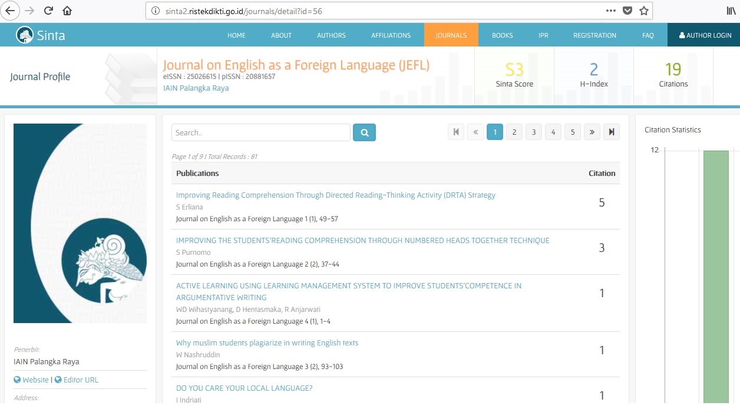
Task: Open the FAQ menu item
Action: click(x=648, y=35)
